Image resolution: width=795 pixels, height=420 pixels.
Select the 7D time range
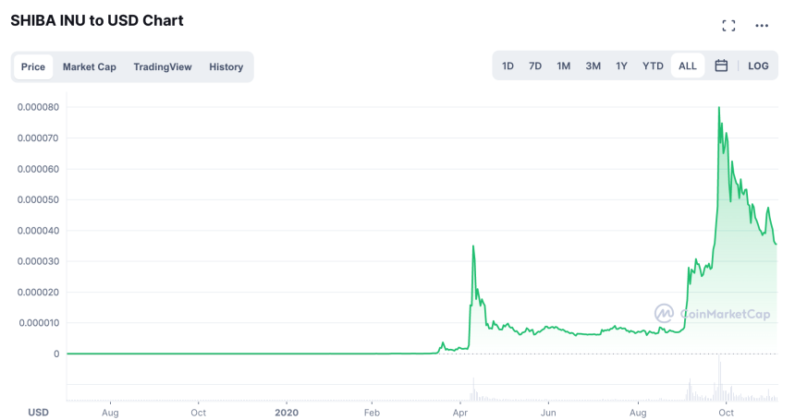click(535, 66)
